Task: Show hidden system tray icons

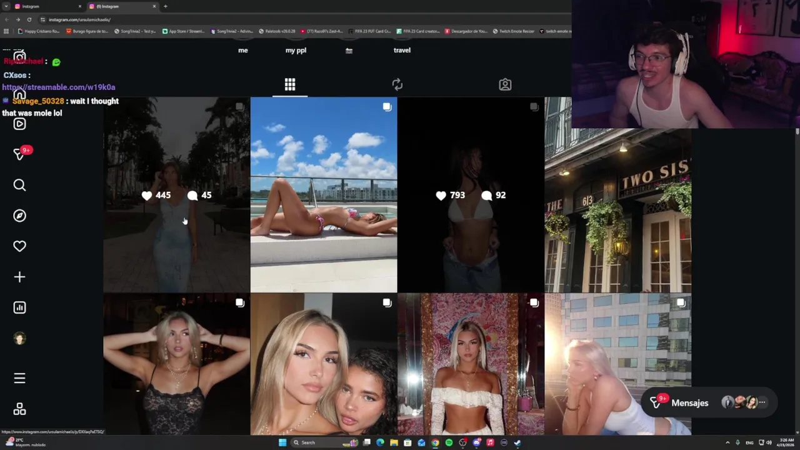Action: [x=727, y=442]
